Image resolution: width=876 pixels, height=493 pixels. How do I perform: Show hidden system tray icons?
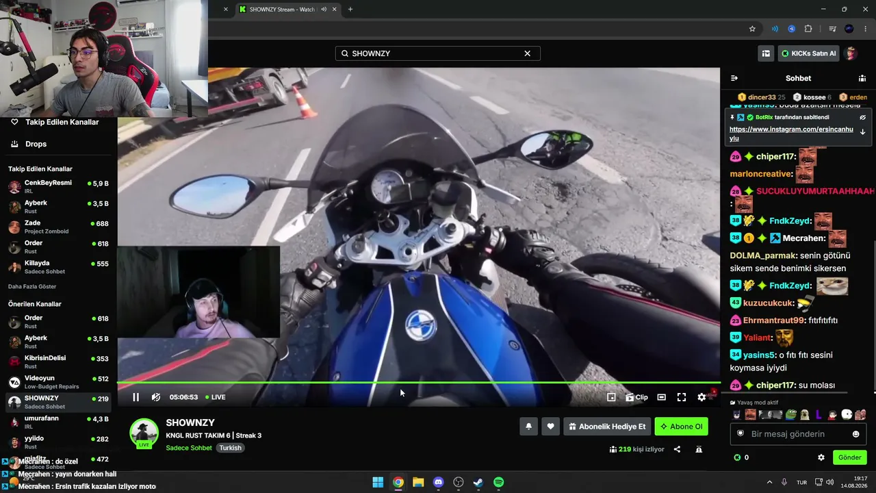point(769,482)
